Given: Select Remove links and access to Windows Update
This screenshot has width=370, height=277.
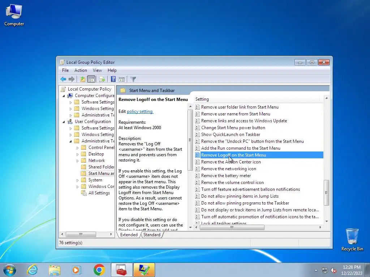Looking at the screenshot, I should (244, 120).
